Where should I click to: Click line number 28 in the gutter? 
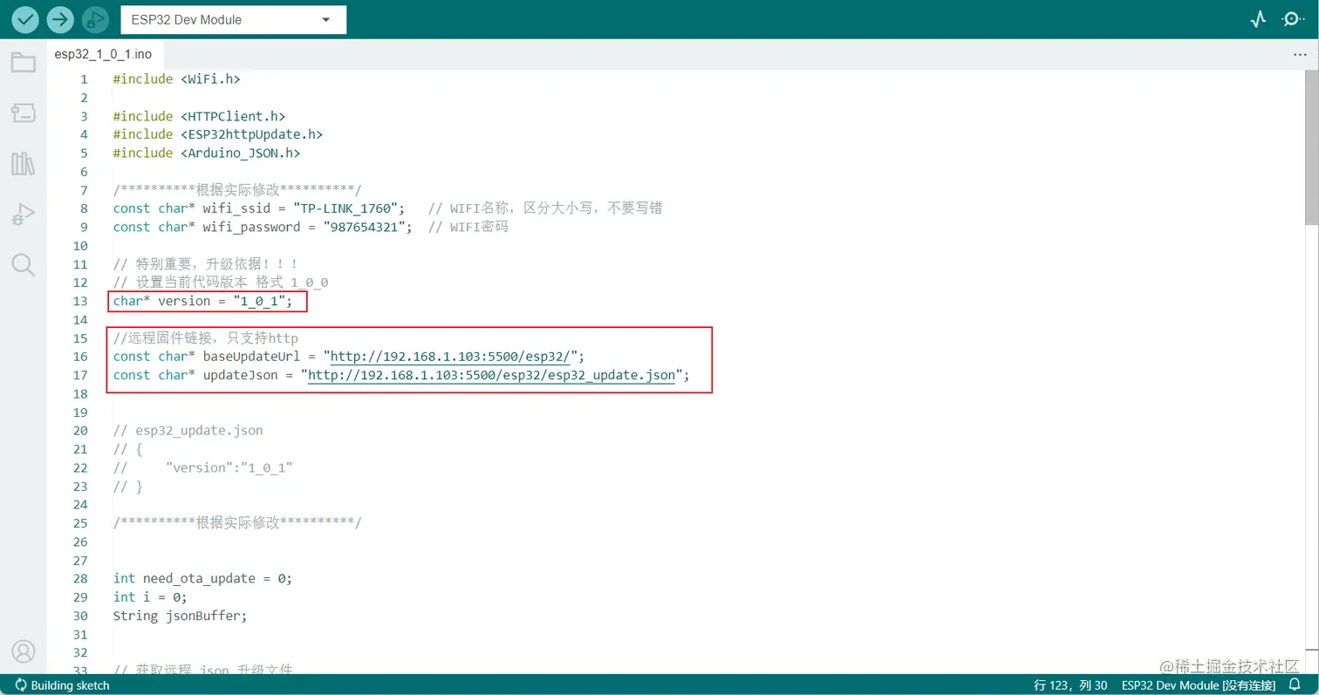click(x=80, y=578)
